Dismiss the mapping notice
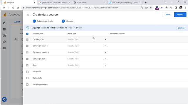 pos(181,28)
